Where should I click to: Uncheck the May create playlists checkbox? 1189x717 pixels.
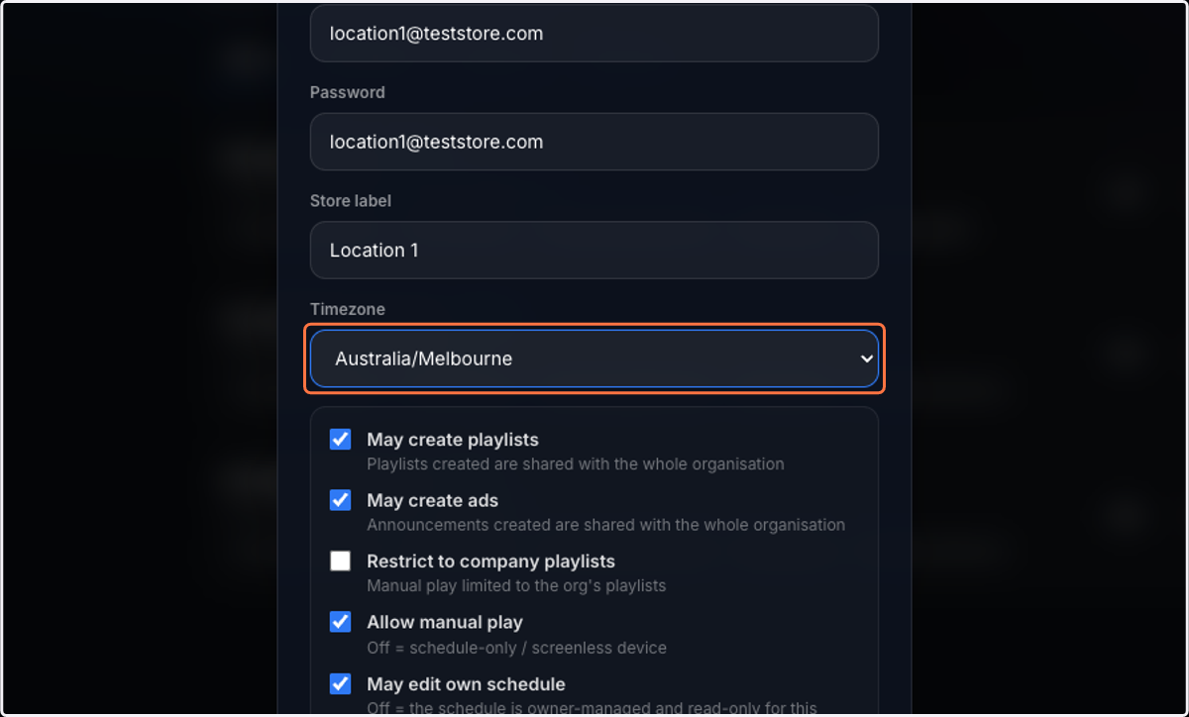click(x=340, y=439)
